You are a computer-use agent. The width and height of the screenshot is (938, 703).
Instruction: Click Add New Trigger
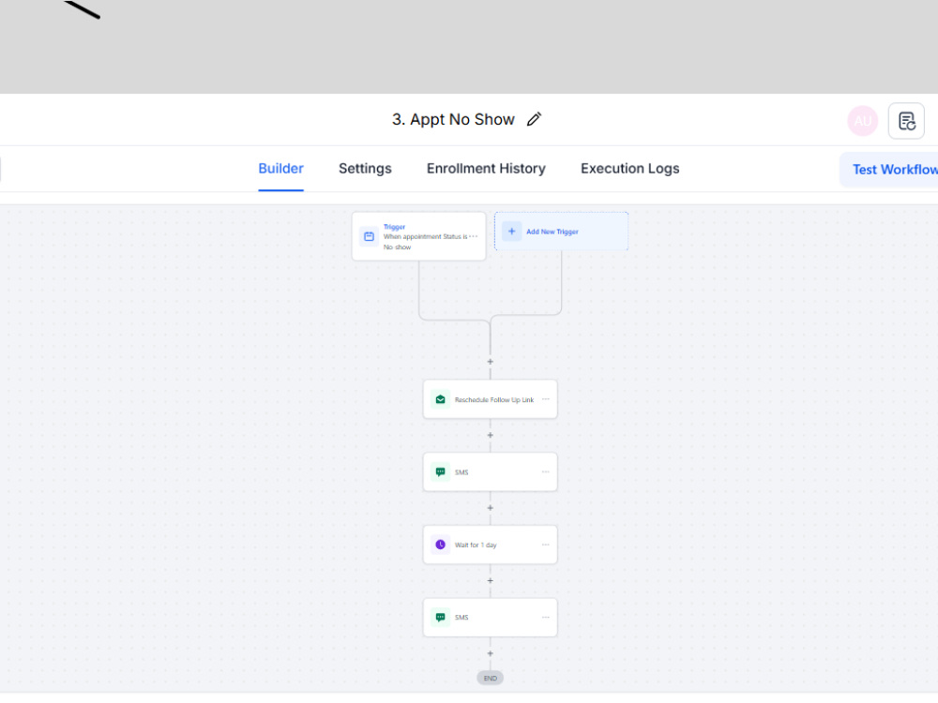pyautogui.click(x=561, y=232)
